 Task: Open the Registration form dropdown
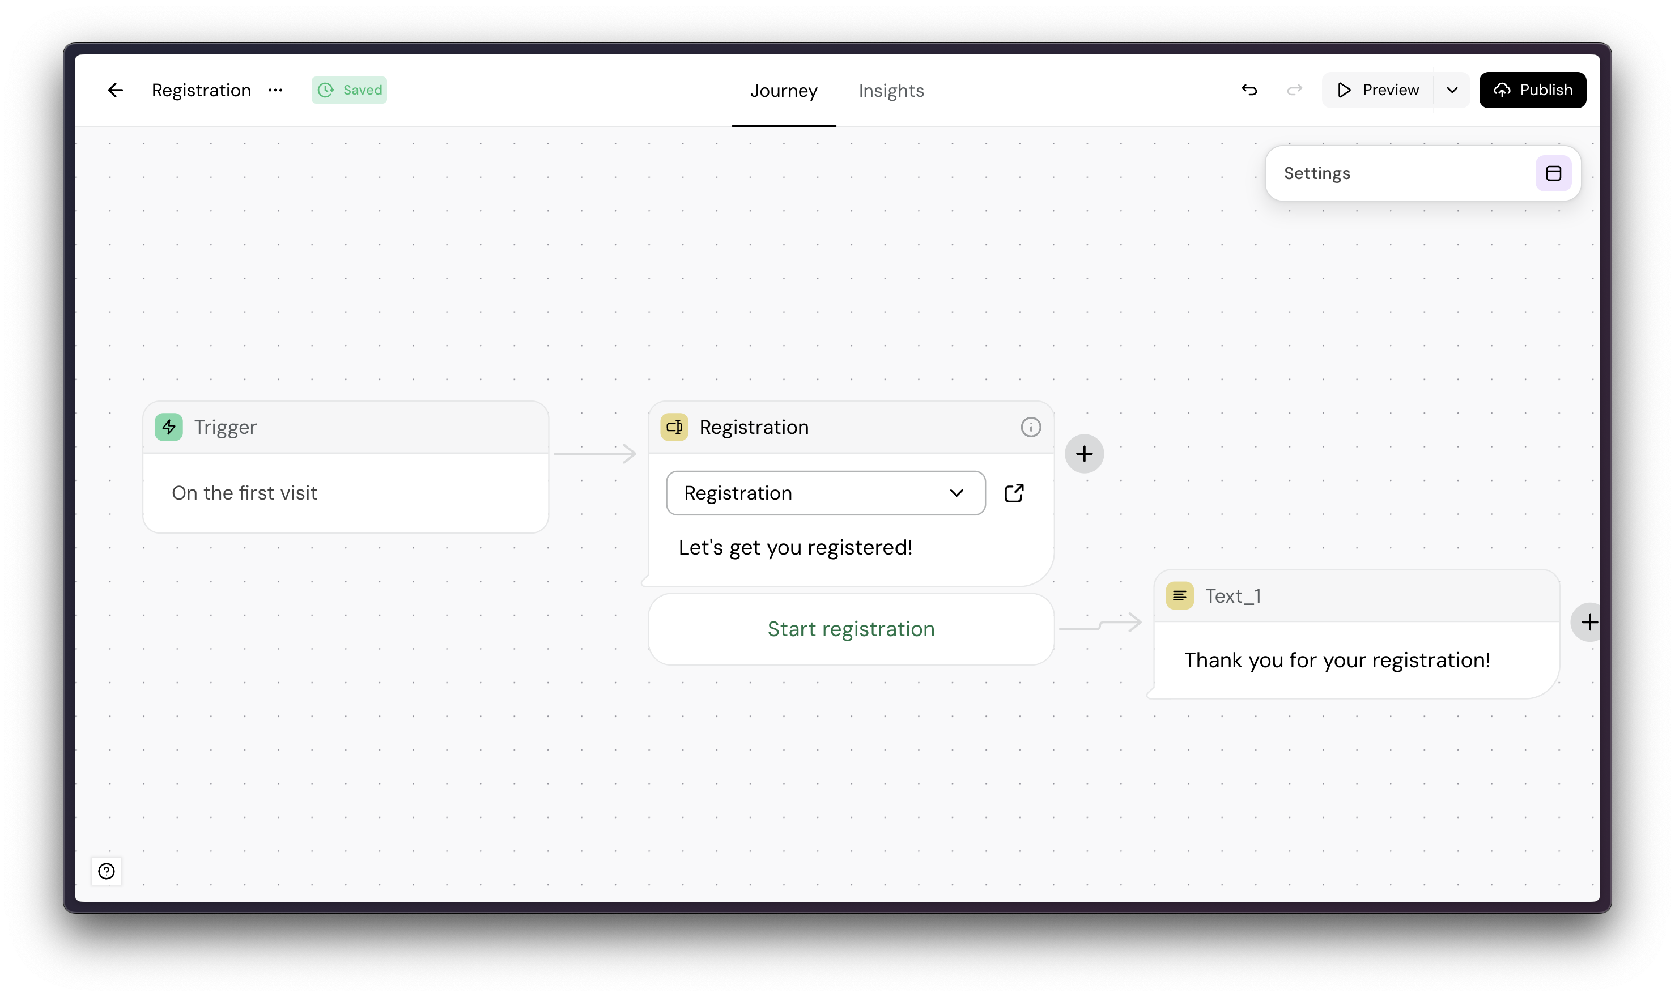pyautogui.click(x=825, y=493)
